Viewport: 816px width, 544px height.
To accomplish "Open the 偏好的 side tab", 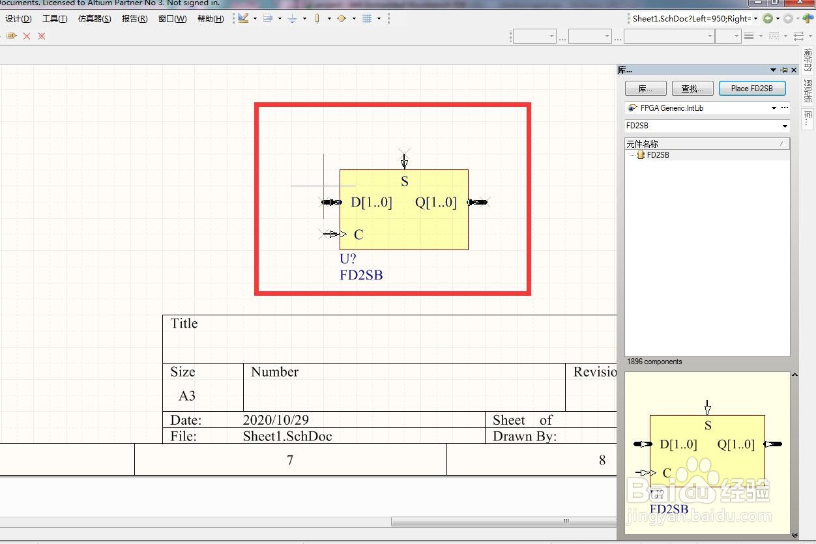I will tap(808, 59).
